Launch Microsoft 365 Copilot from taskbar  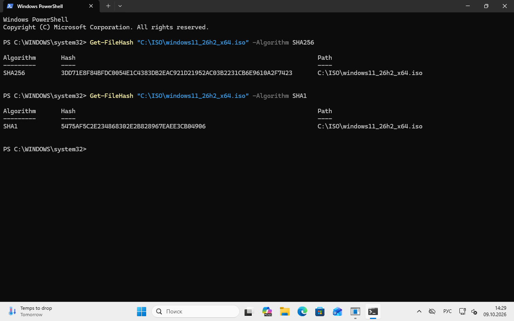point(267,311)
